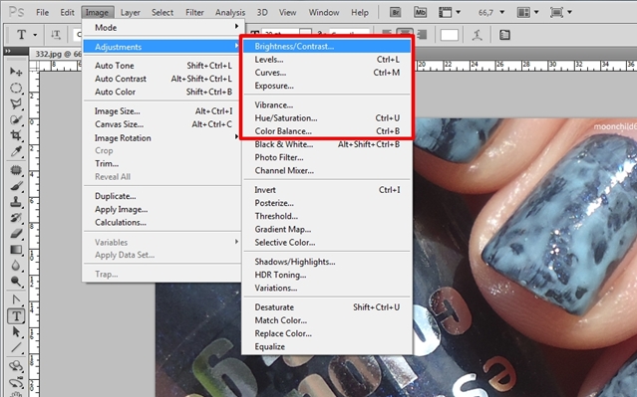The width and height of the screenshot is (637, 397).
Task: Select the 3D Camera Orbit tool
Action: pyautogui.click(x=16, y=382)
